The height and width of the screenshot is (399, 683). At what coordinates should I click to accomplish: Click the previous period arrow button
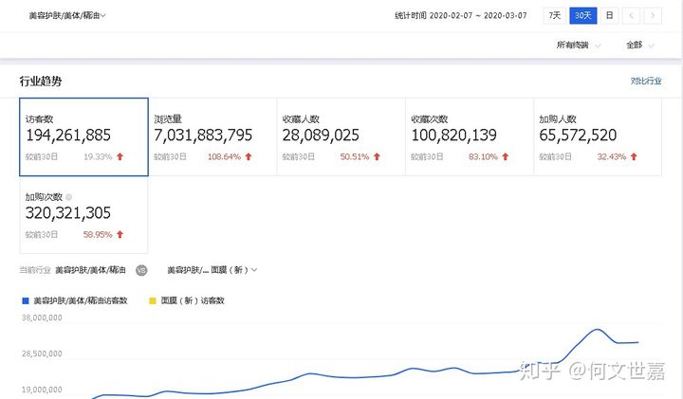pos(630,15)
